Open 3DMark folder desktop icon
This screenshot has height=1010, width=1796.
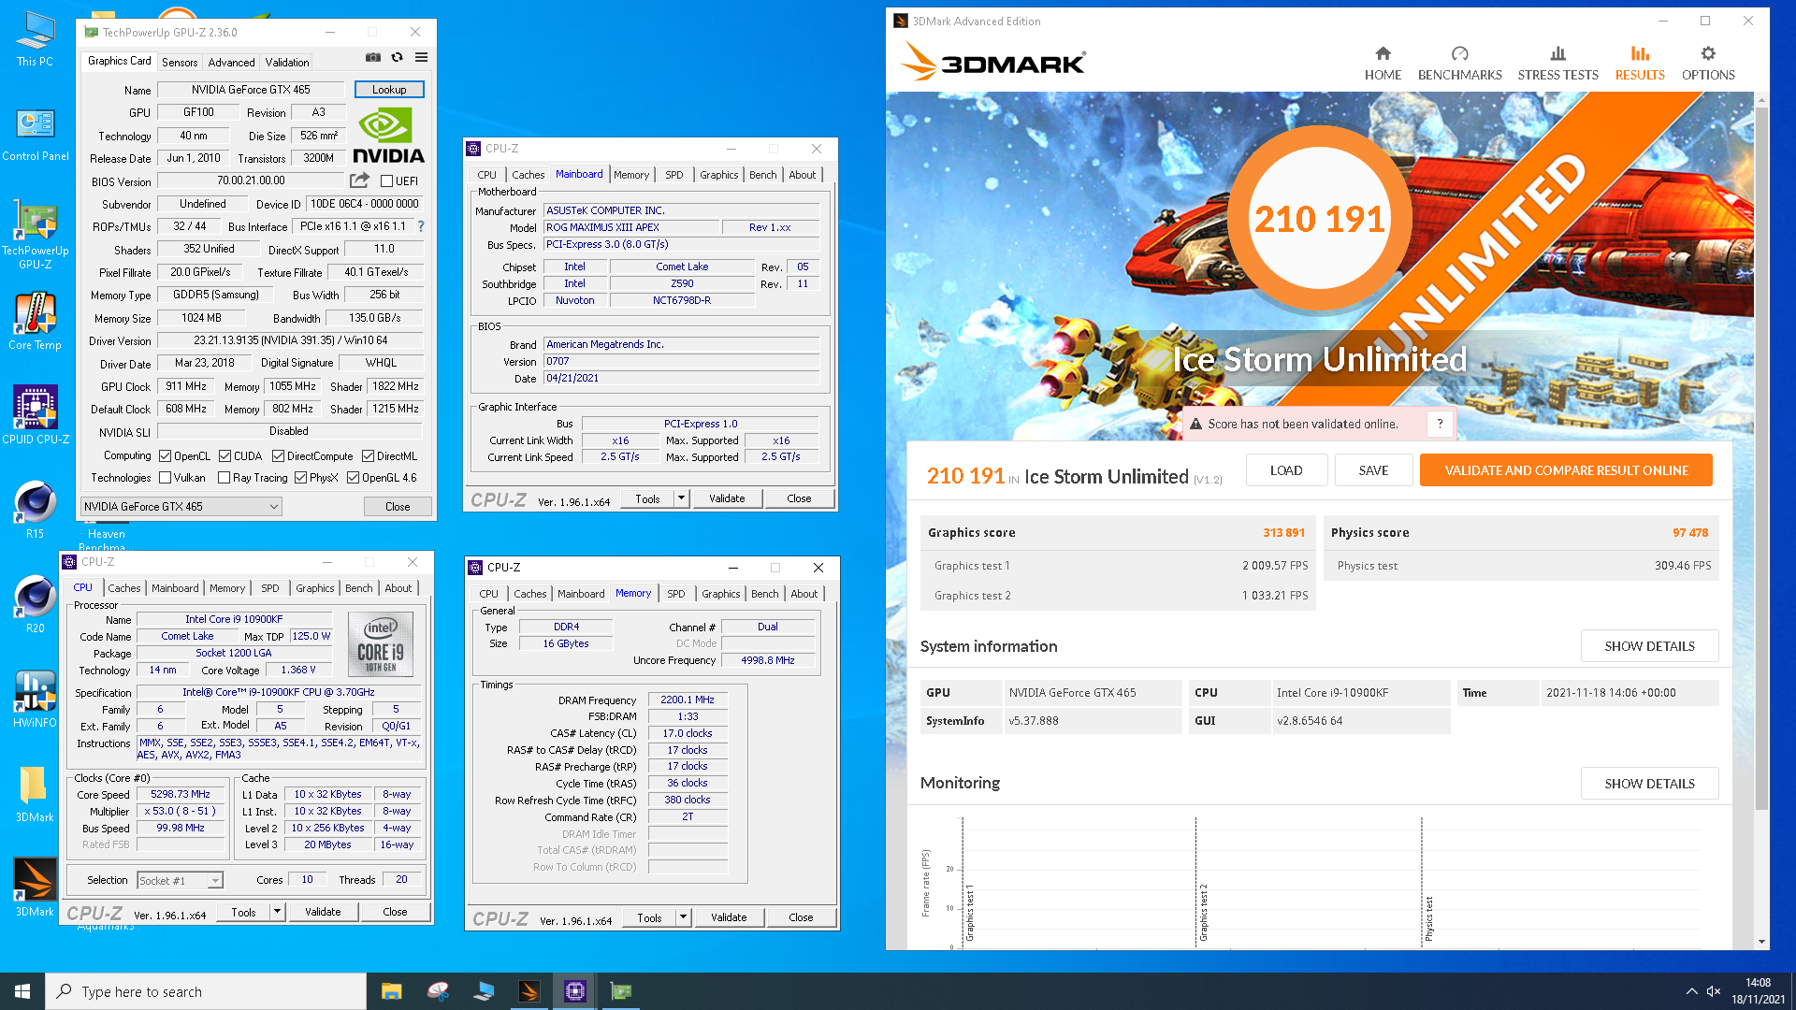(x=35, y=794)
